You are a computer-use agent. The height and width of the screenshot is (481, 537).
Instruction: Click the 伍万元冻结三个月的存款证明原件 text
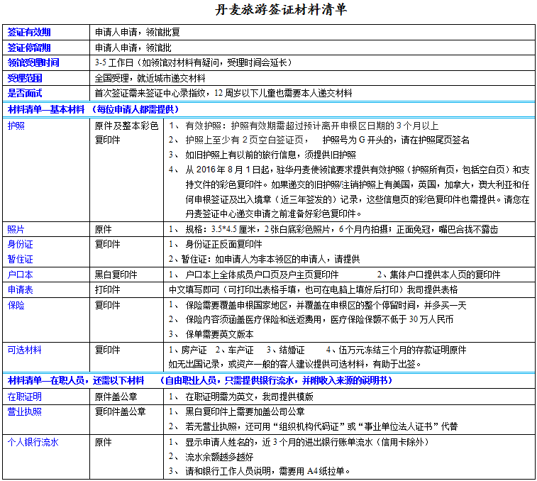pos(397,350)
